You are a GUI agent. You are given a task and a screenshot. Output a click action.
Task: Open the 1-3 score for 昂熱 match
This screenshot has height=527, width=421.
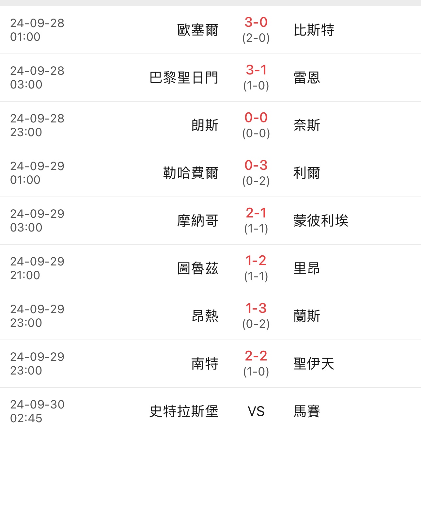pos(256,309)
